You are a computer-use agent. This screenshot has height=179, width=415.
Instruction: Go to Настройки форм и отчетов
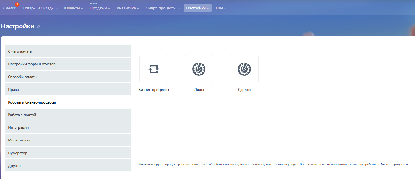pyautogui.click(x=68, y=64)
